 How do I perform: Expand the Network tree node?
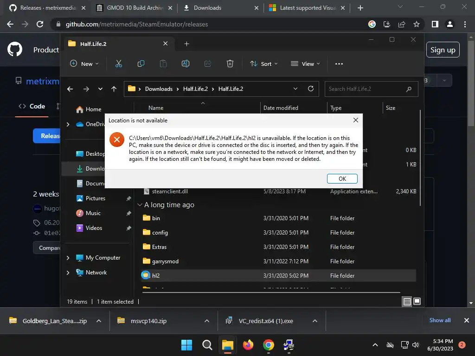pos(68,273)
